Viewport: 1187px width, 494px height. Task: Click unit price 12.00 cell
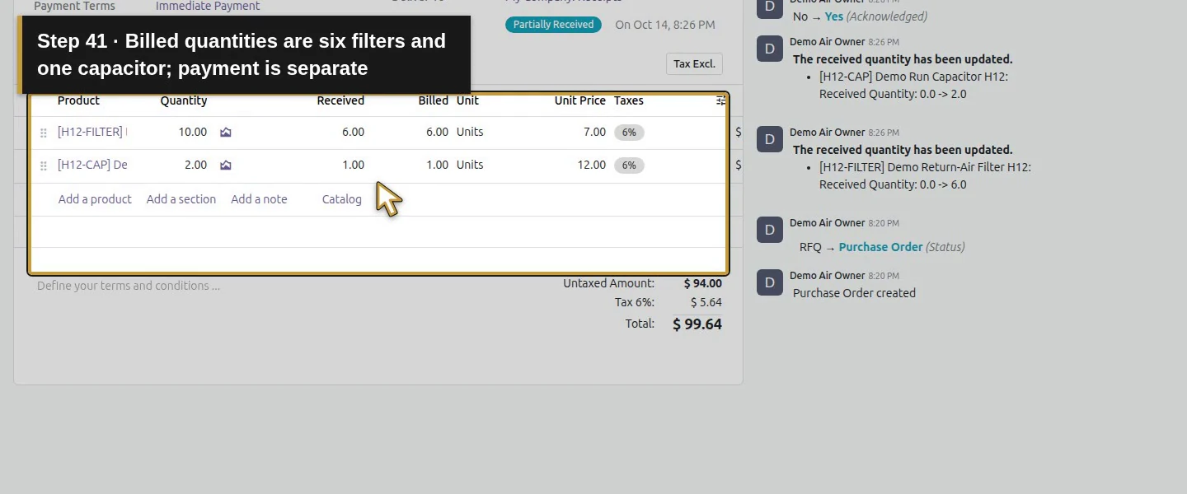coord(591,165)
